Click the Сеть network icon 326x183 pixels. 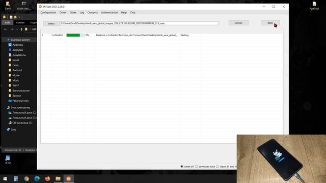click(8, 130)
